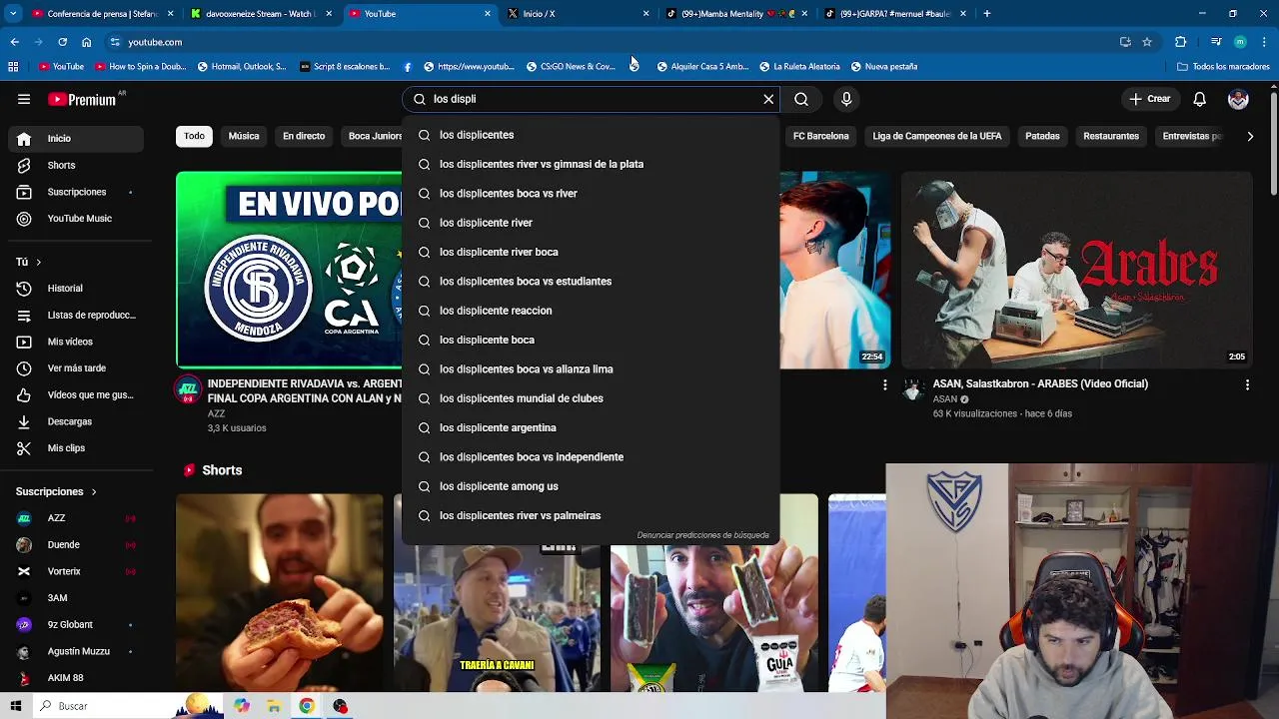Show more filter chips with right arrow
The width and height of the screenshot is (1279, 719).
tap(1250, 136)
